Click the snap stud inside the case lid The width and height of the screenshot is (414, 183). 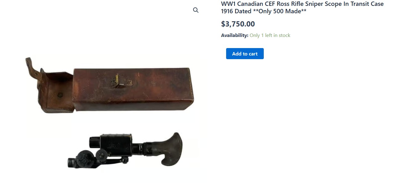[60, 95]
